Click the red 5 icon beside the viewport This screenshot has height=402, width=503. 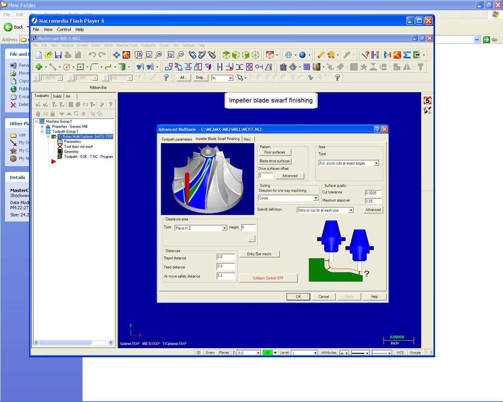[428, 100]
